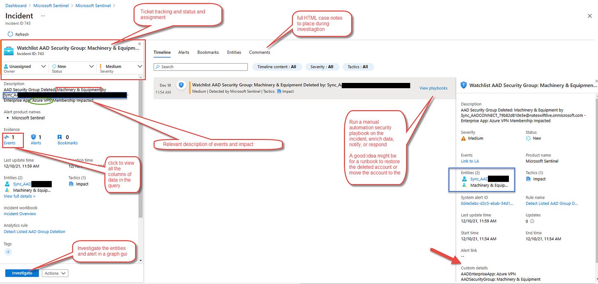Open the Status New dropdown
The height and width of the screenshot is (284, 598).
pos(73,66)
